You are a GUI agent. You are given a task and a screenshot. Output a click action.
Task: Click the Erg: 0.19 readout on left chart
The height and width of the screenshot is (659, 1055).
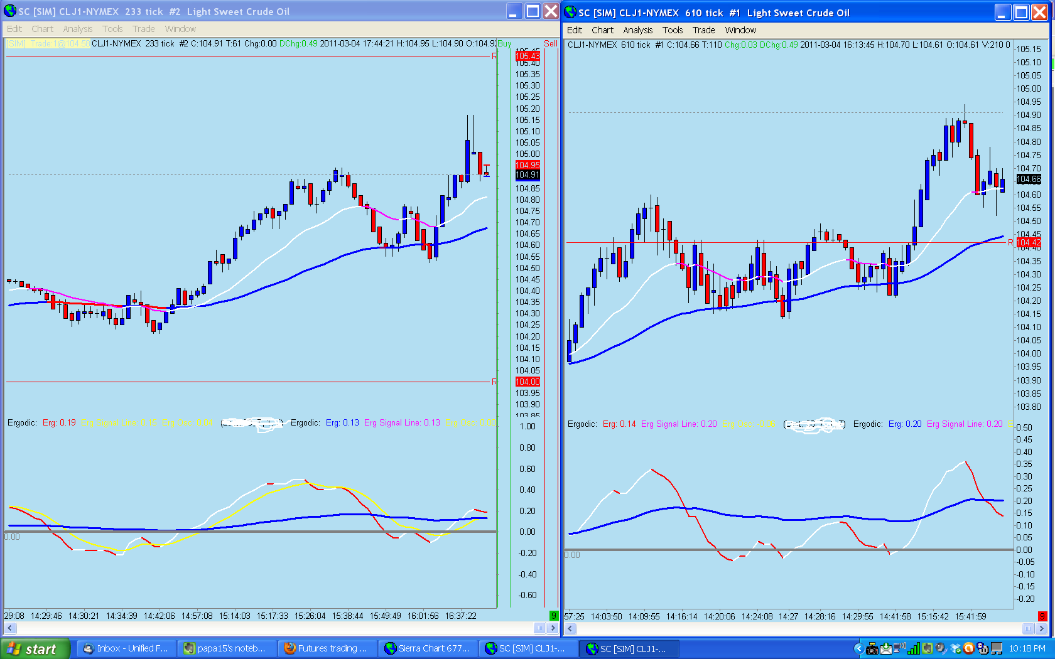pos(59,422)
